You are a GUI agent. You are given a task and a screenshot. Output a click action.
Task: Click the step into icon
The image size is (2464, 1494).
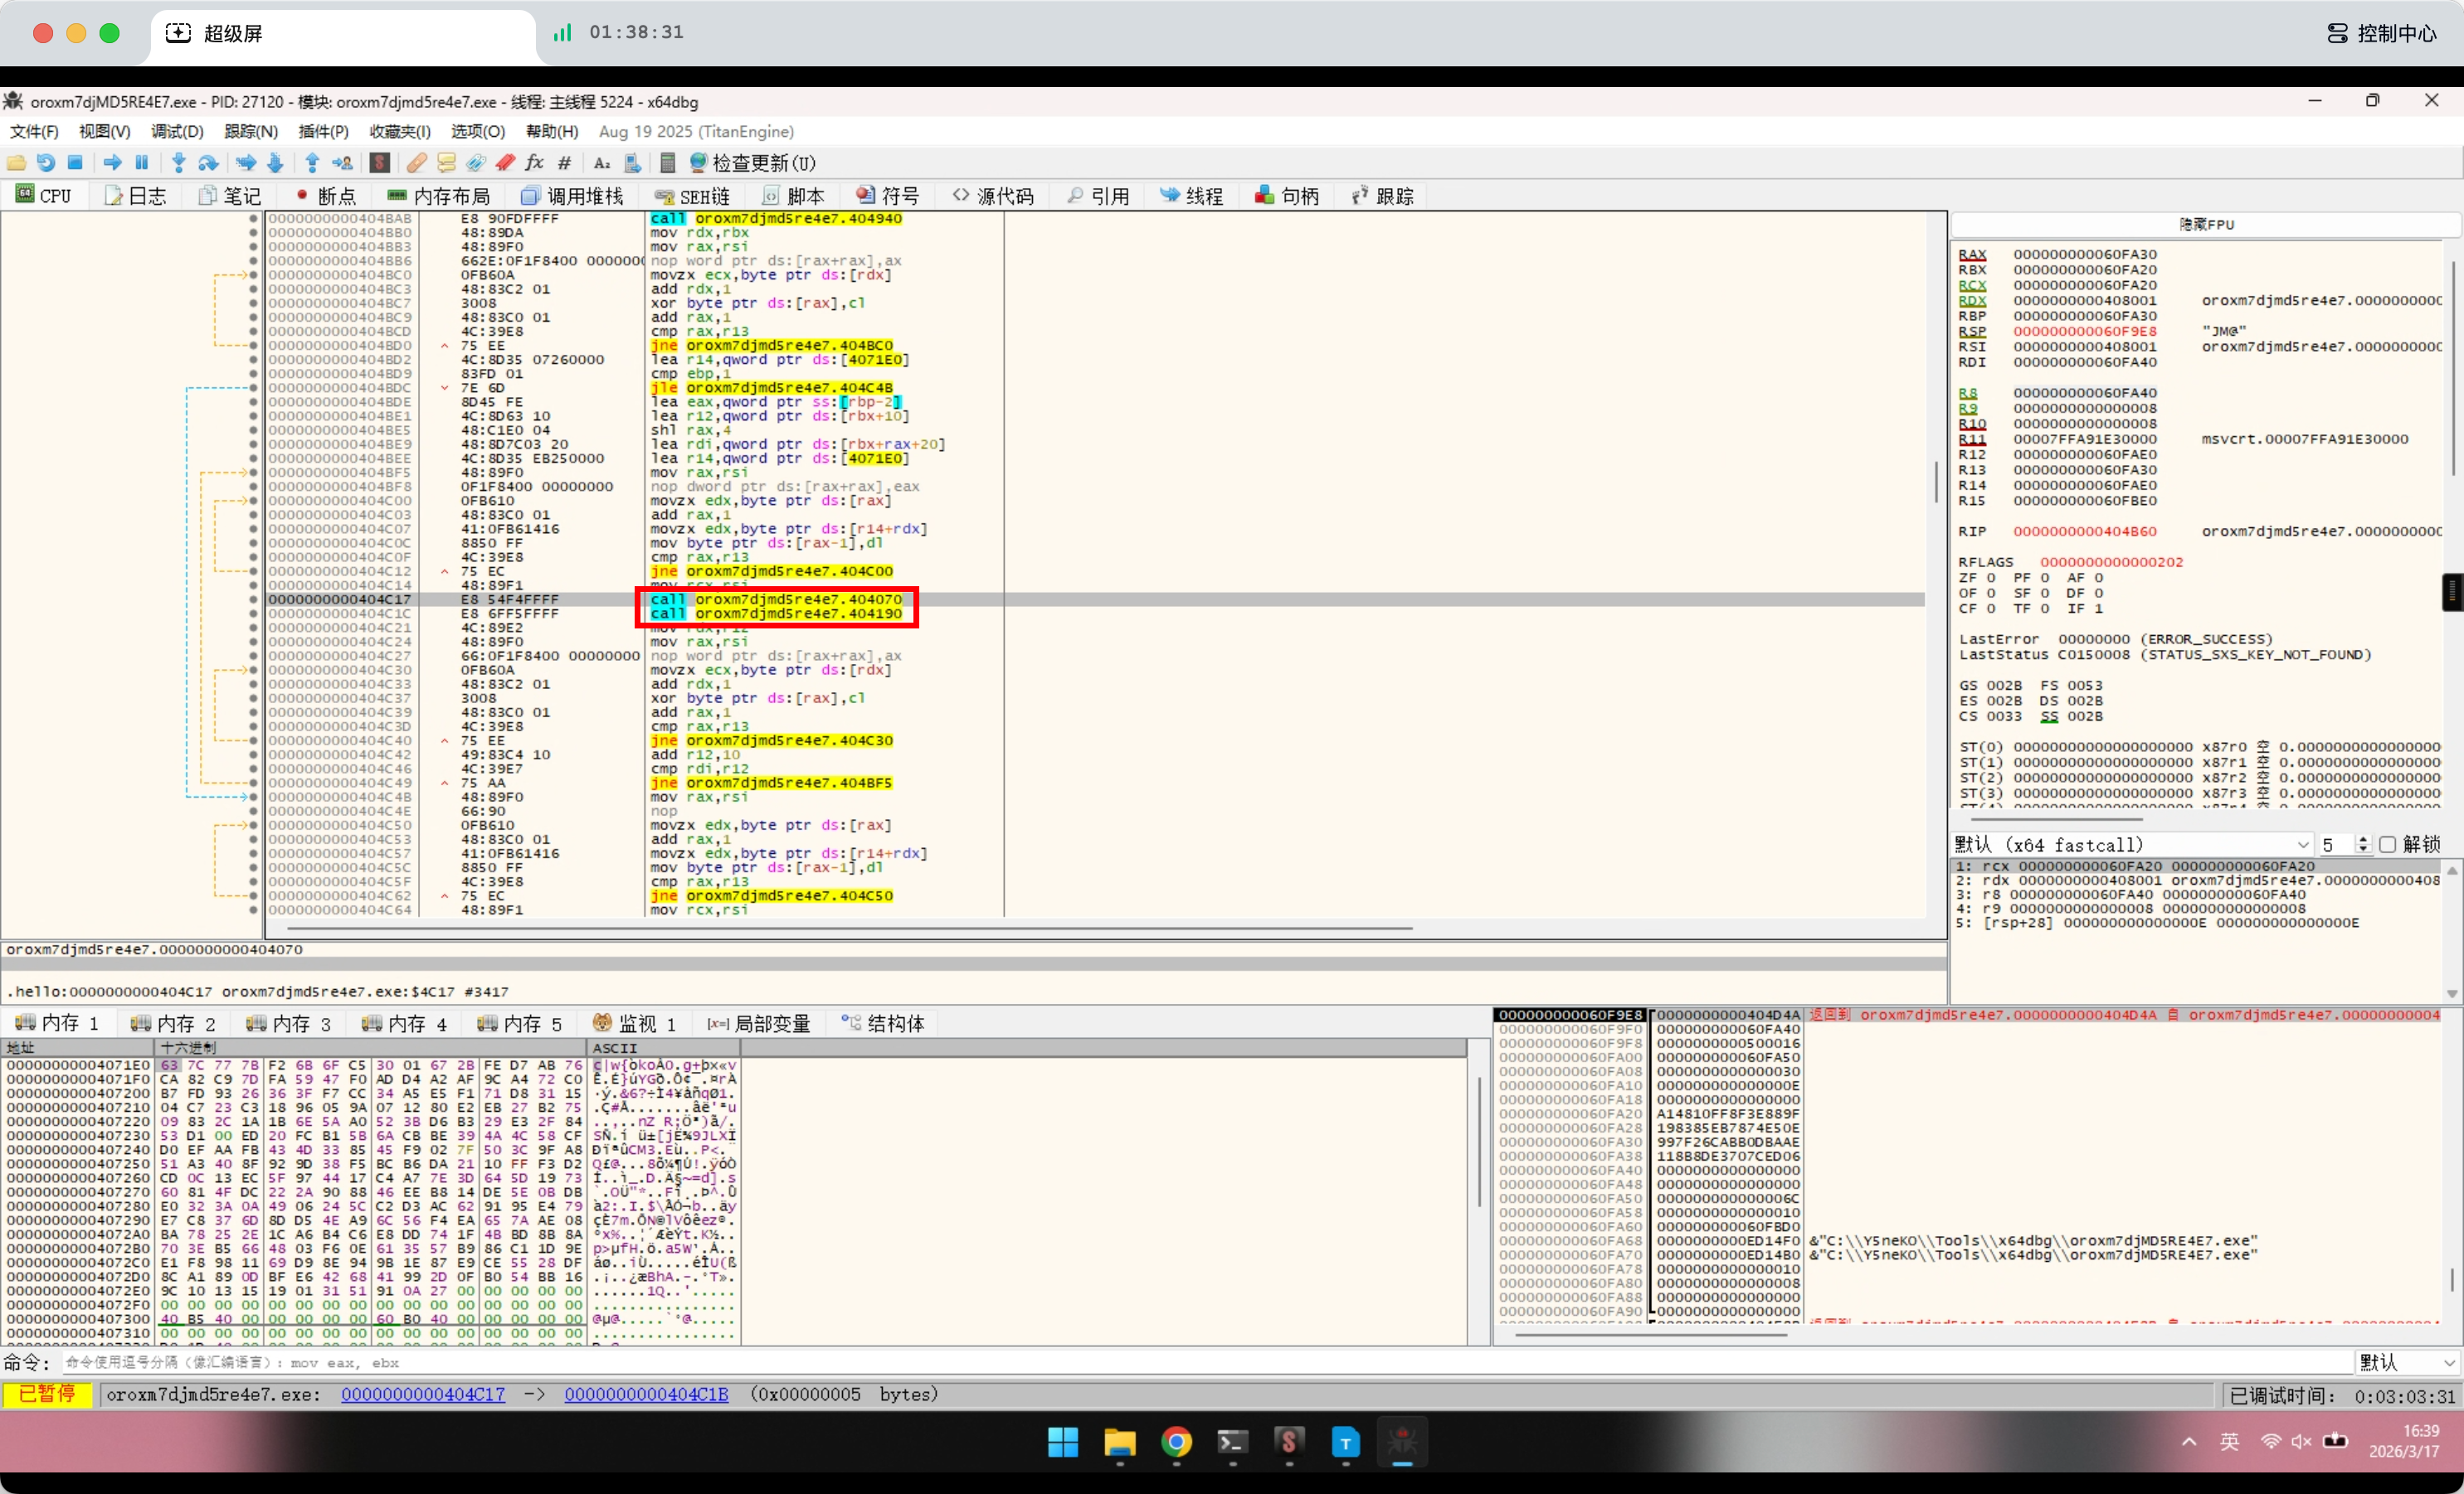point(178,162)
